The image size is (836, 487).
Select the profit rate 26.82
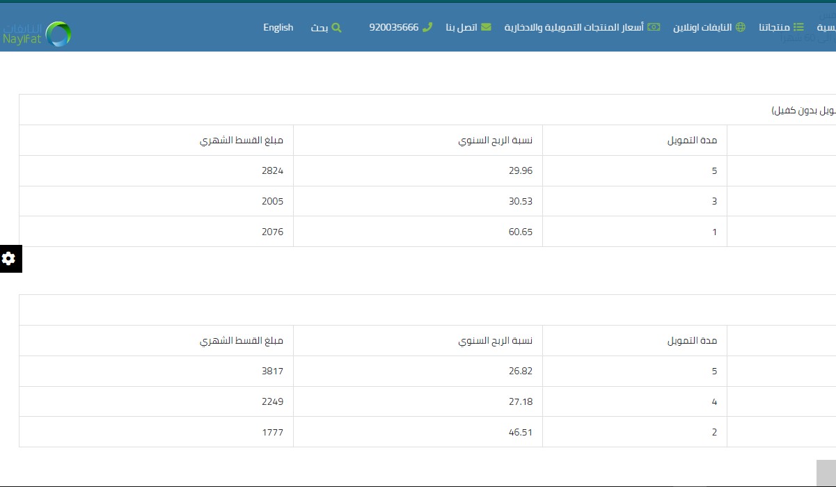pyautogui.click(x=521, y=372)
